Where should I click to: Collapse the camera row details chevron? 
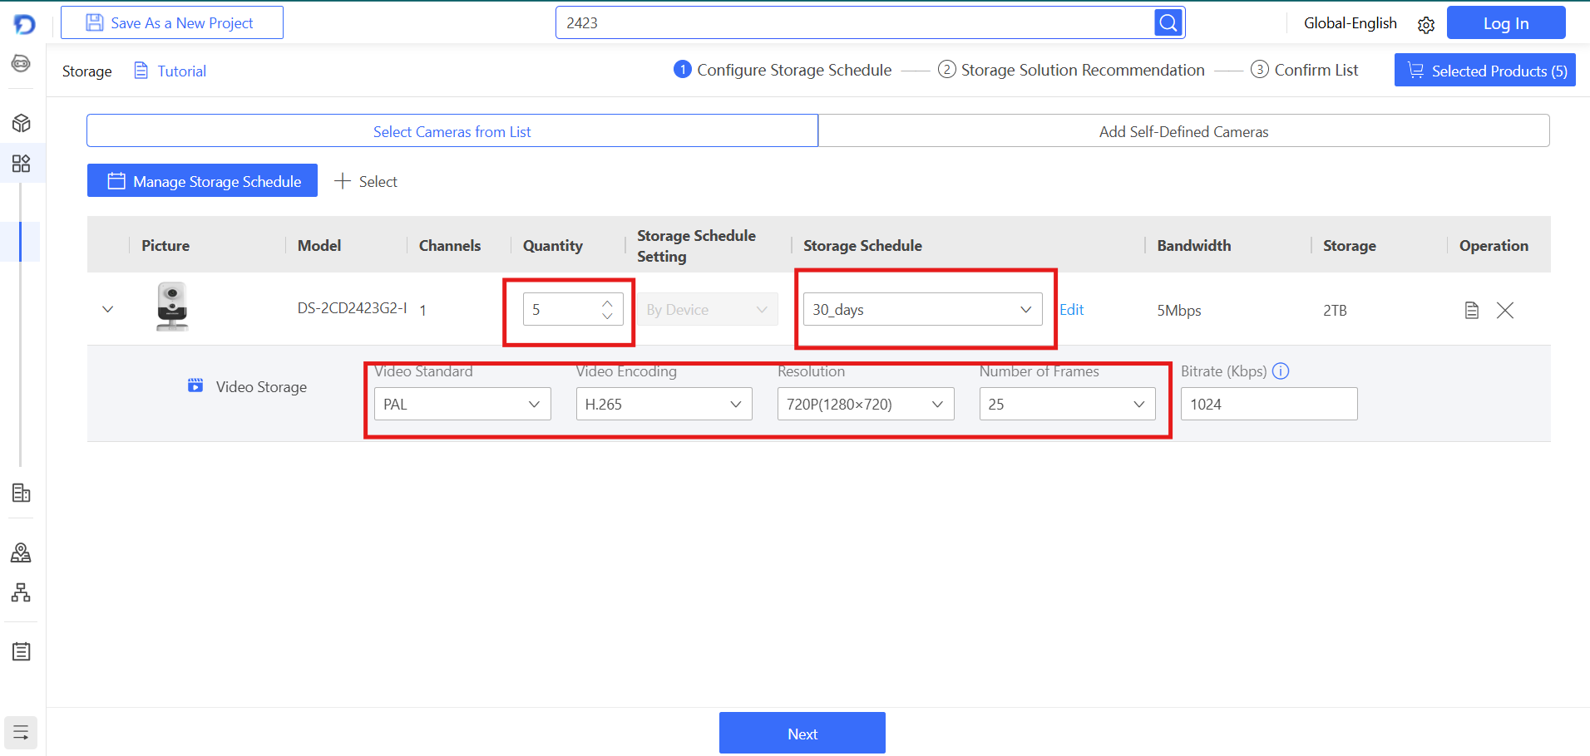coord(107,310)
